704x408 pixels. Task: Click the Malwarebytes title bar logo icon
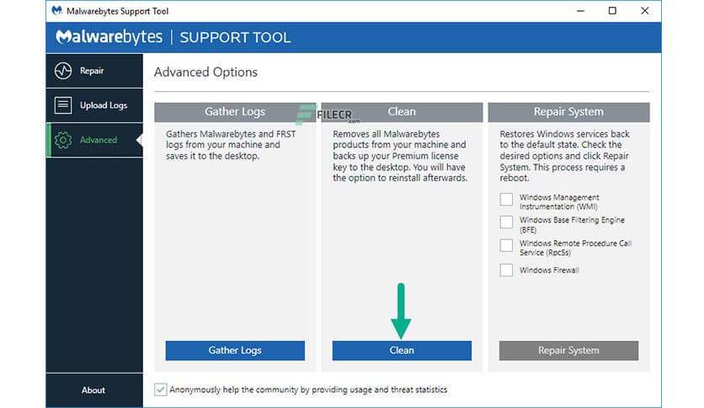56,10
